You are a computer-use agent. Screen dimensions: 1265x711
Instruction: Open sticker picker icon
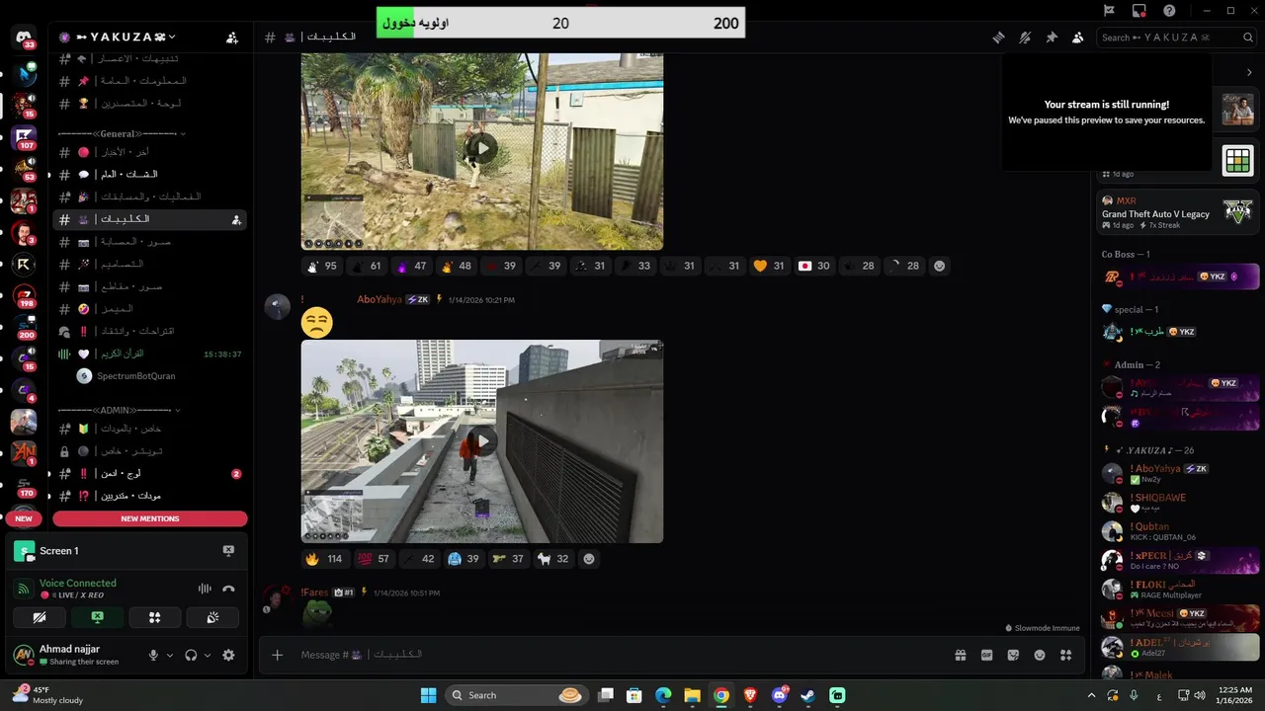pos(1013,655)
